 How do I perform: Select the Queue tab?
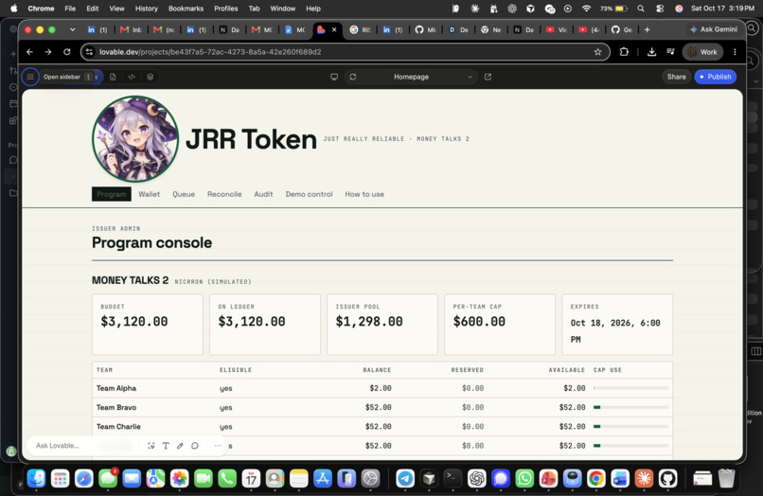(184, 194)
